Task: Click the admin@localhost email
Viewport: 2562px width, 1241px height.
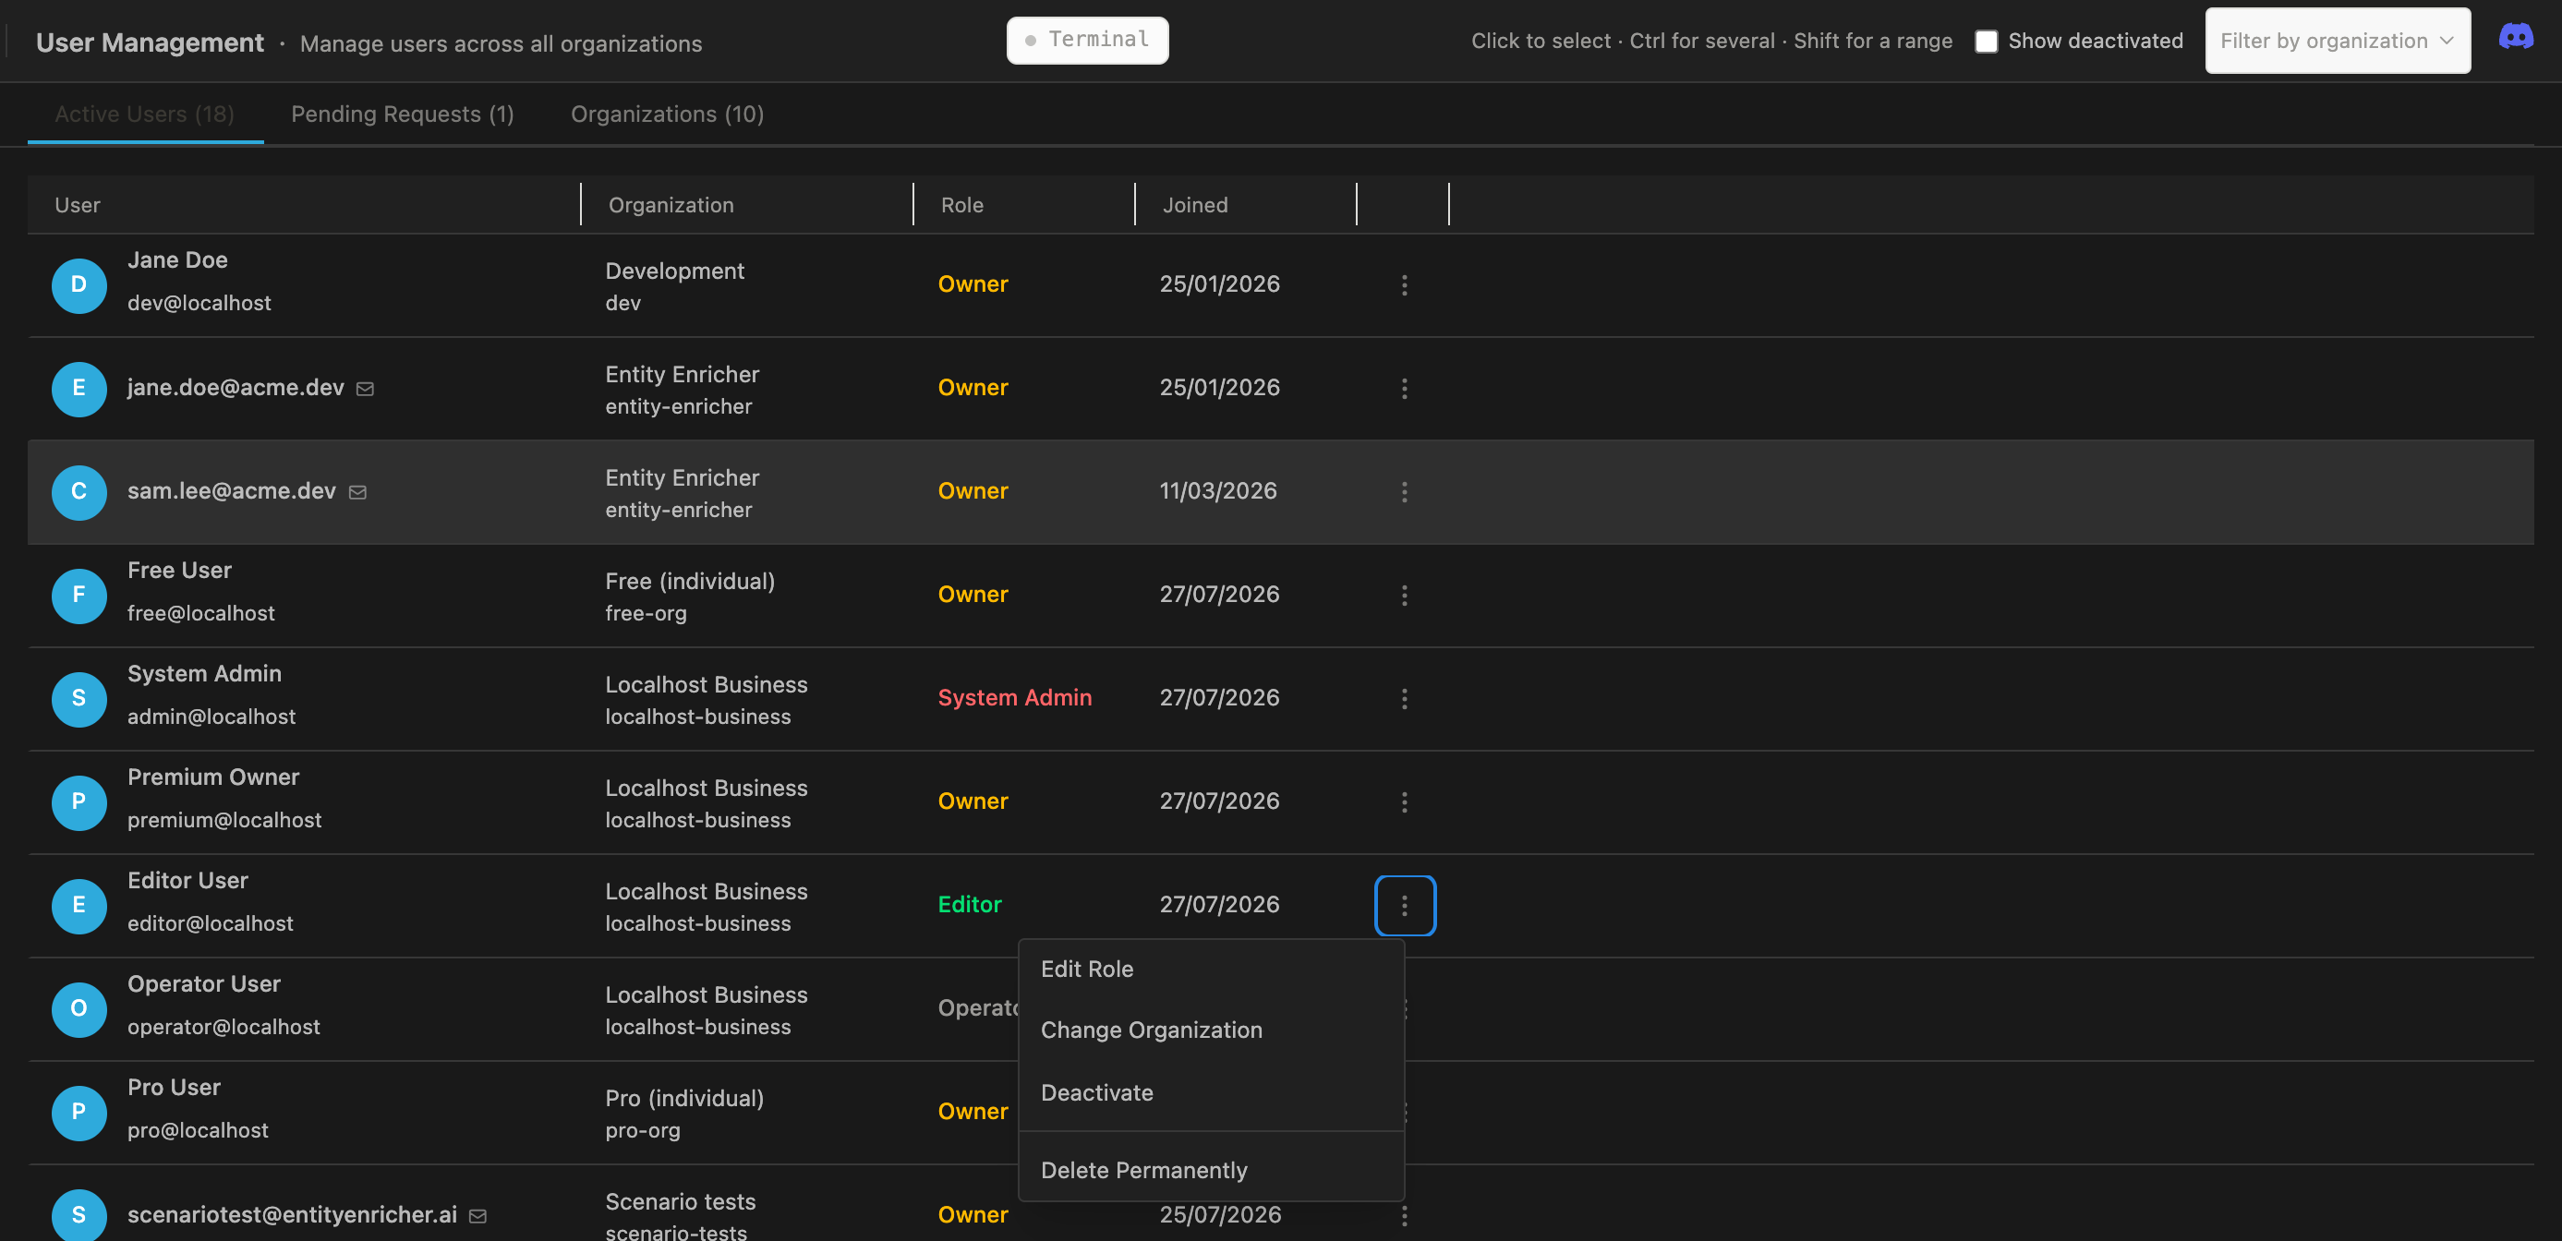Action: (x=211, y=717)
